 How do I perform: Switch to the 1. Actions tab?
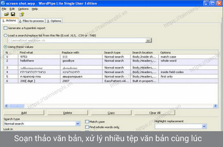pyautogui.click(x=9, y=20)
